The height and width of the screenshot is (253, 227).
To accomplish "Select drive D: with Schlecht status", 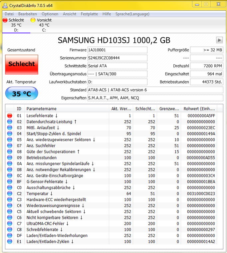I will point(16,25).
